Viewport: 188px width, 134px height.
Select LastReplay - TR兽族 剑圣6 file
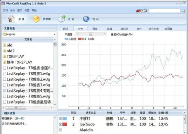(28, 68)
